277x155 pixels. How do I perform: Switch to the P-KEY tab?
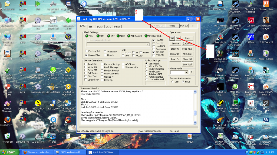tap(117, 27)
